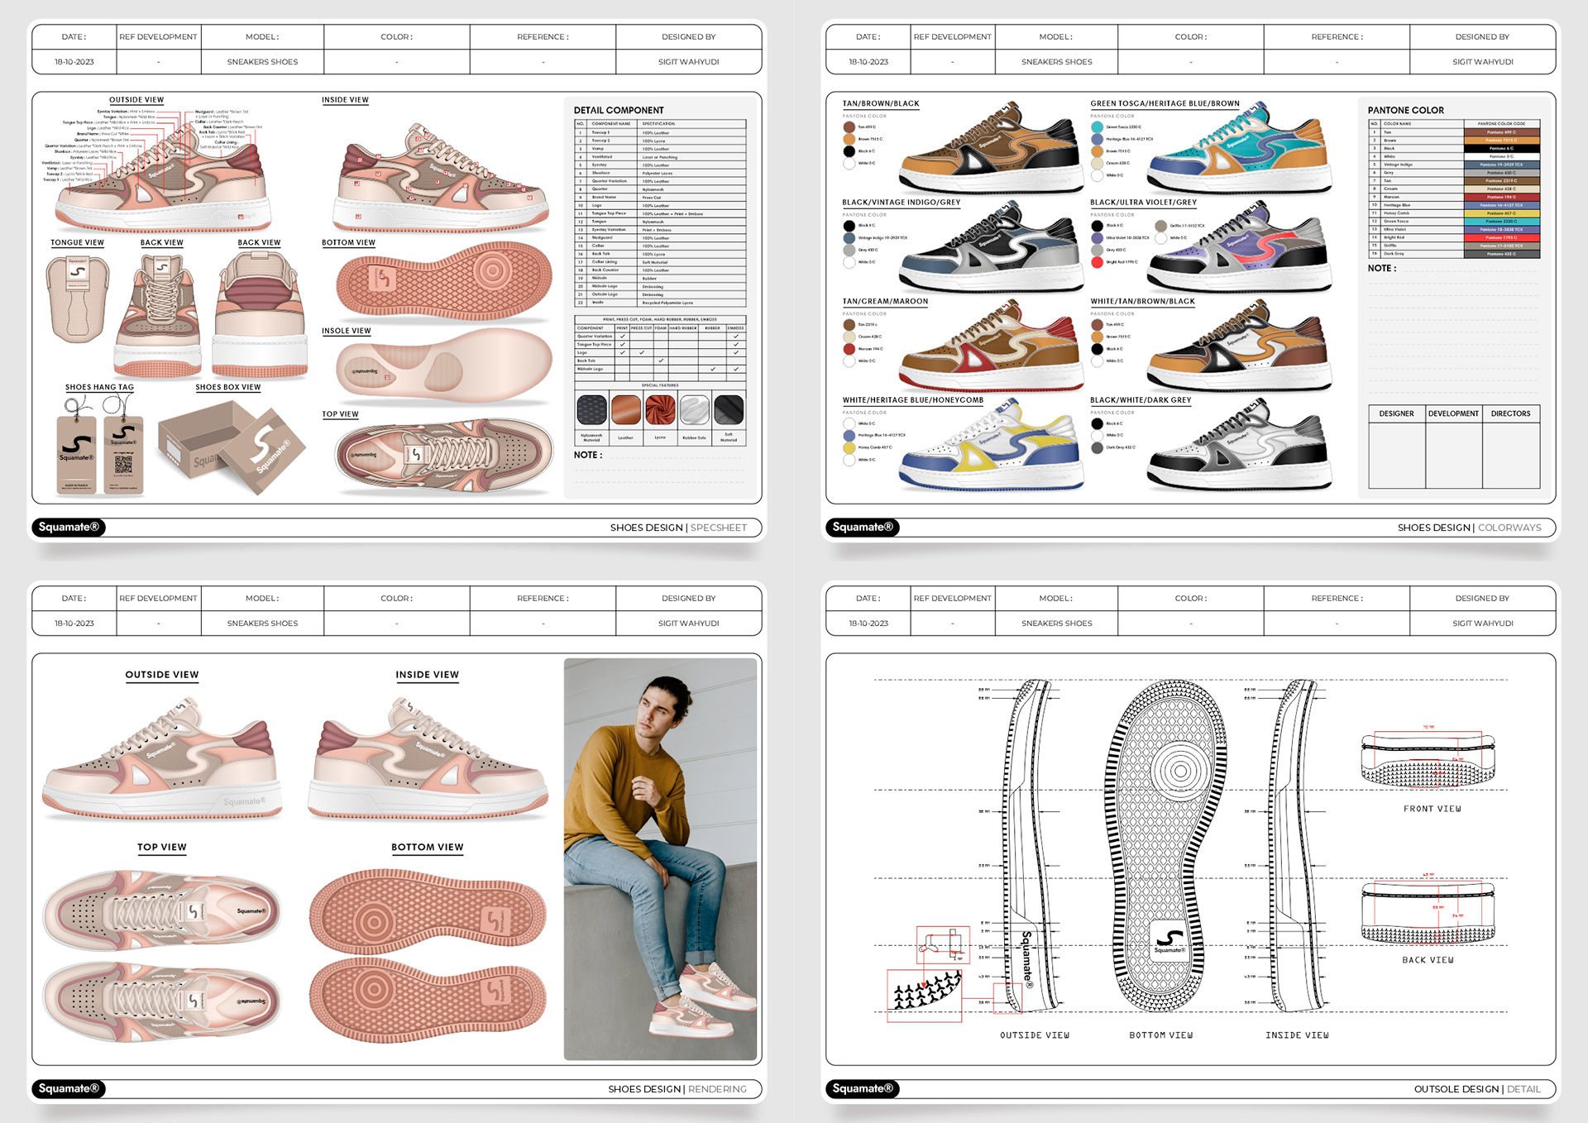
Task: Click the Foam checkmark for Back Tab
Action: 661,361
